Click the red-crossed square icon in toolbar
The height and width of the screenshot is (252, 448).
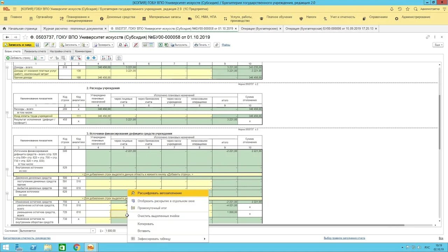click(x=136, y=45)
